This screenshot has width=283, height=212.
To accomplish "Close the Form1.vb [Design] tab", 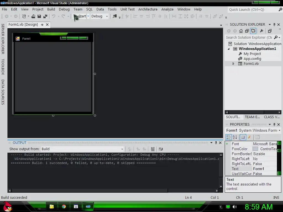I will tap(47, 25).
